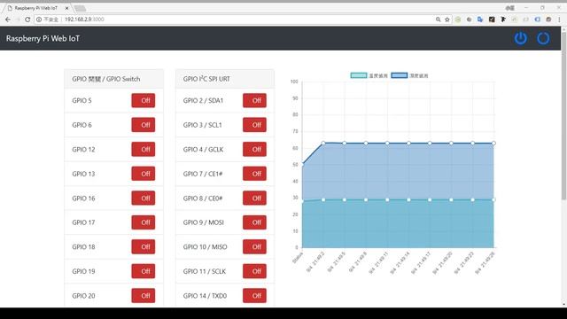Toggle GPIO 12 Off switch

pyautogui.click(x=144, y=149)
